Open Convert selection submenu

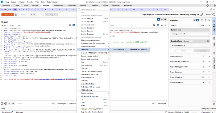93,93
